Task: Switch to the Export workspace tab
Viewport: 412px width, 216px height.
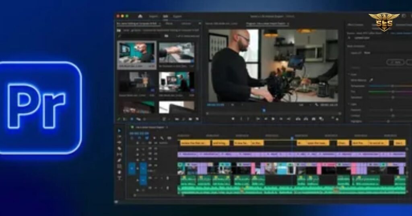Action: point(177,16)
